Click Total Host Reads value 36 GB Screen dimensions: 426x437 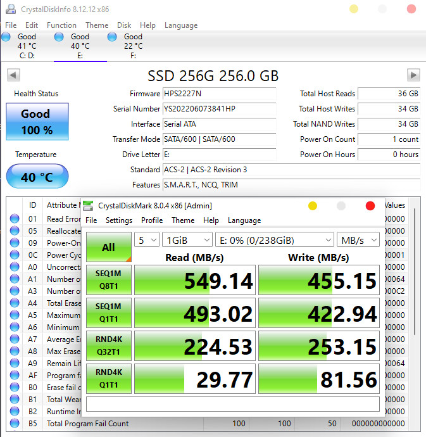389,94
